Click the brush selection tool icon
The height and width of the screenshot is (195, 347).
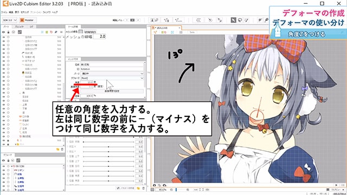pyautogui.click(x=246, y=20)
